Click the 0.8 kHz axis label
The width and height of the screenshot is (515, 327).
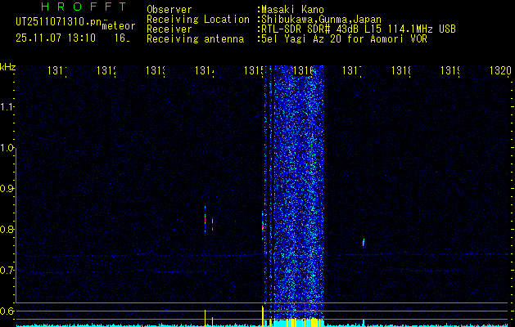pos(7,229)
